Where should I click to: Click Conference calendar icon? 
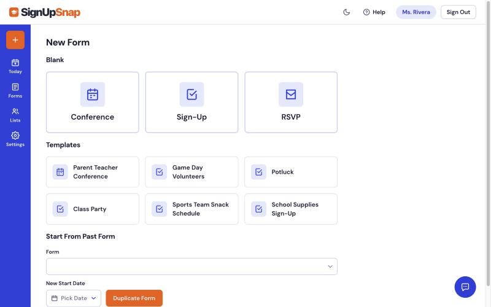click(93, 95)
